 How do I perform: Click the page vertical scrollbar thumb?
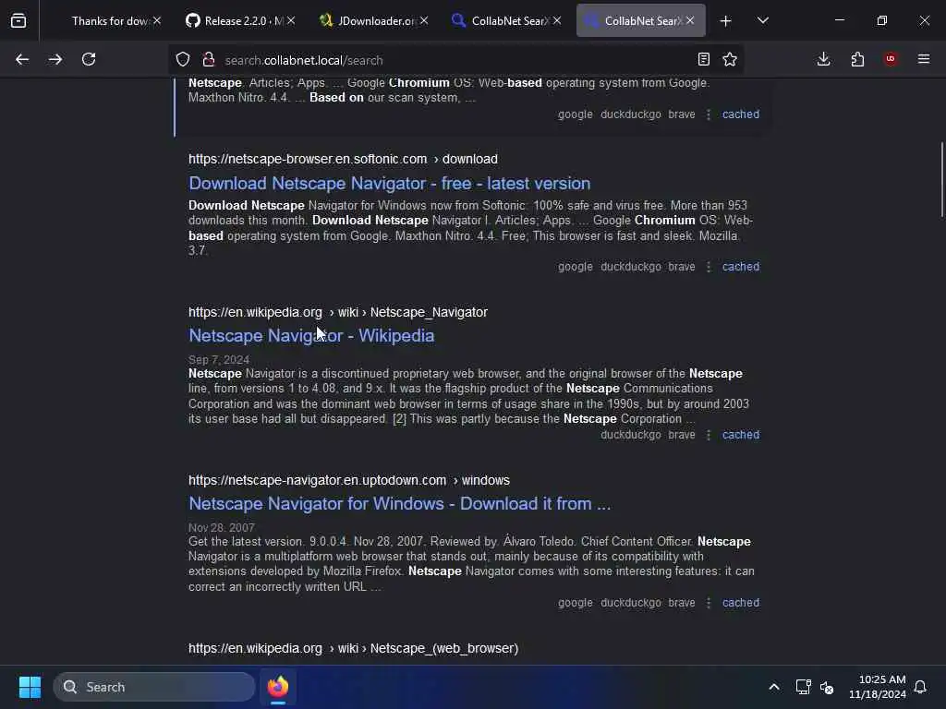point(941,179)
